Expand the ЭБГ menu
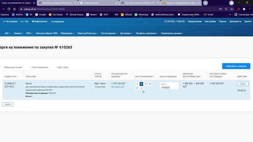 click(8, 33)
